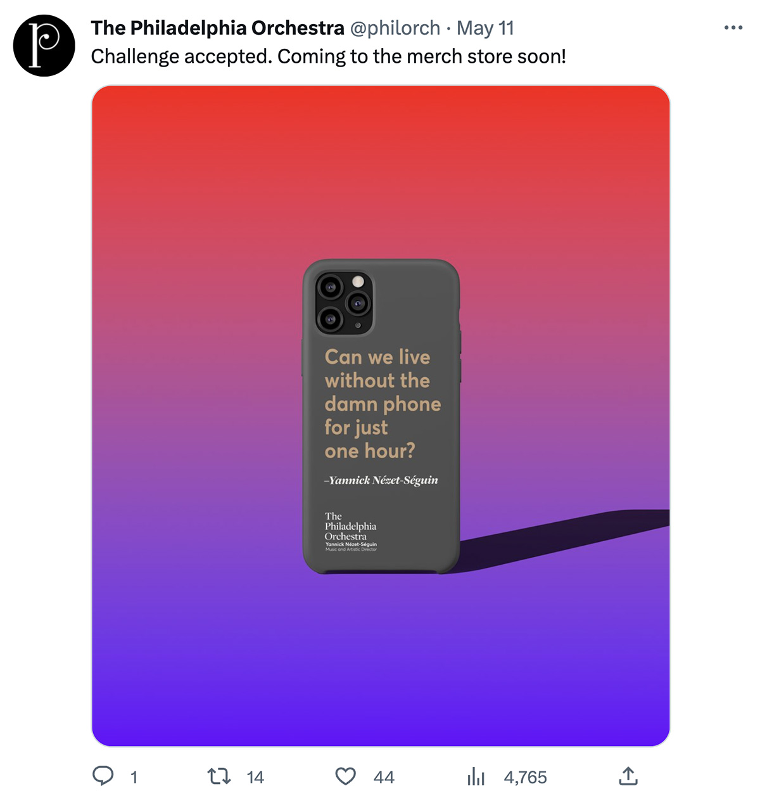Click The Philadelphia Orchestra logo on the phone case
The height and width of the screenshot is (803, 760).
pos(350,531)
